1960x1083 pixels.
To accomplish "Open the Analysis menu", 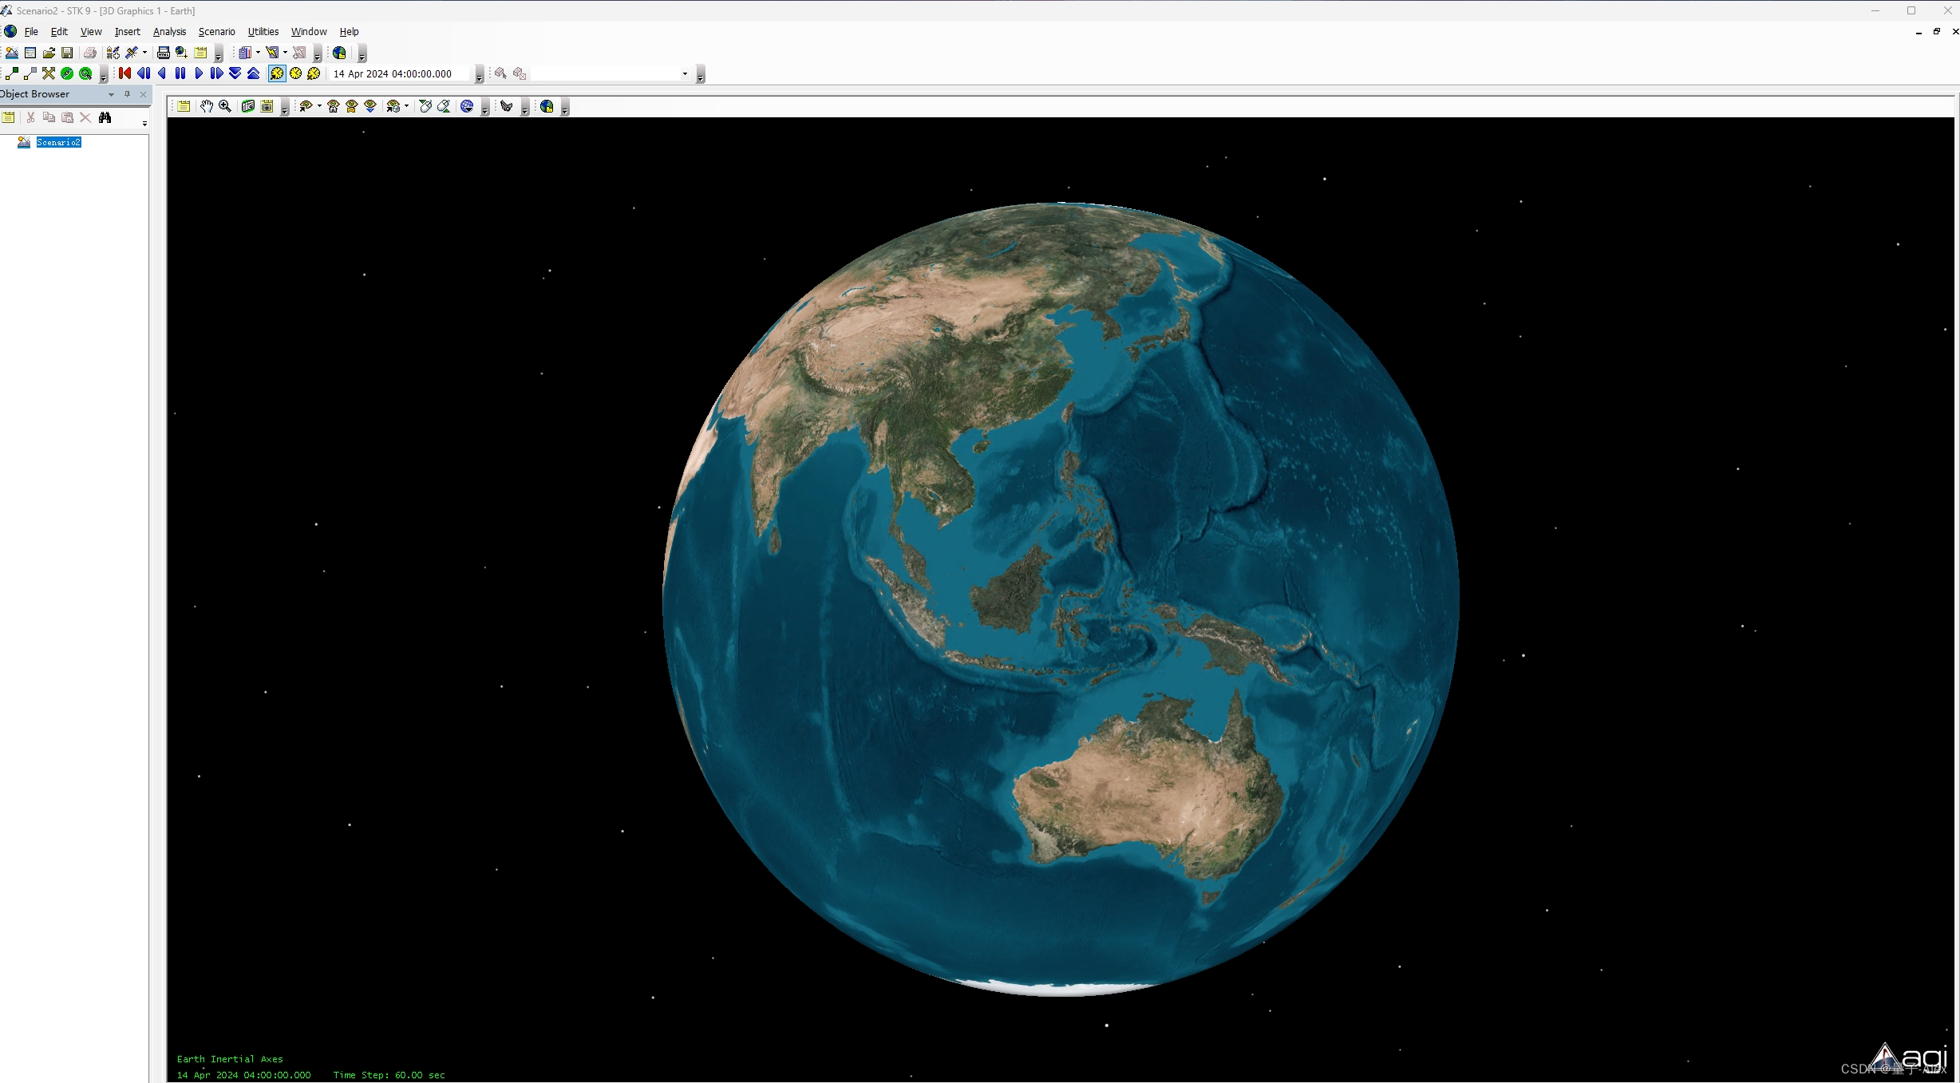I will click(169, 32).
